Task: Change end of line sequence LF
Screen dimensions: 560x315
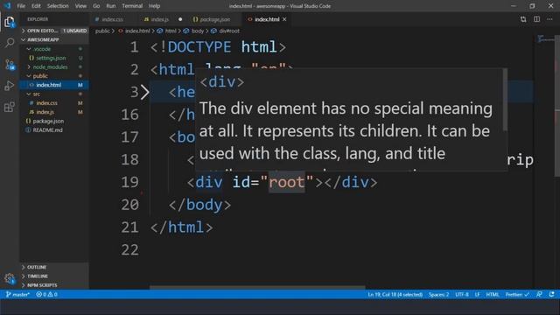Action: click(x=477, y=295)
